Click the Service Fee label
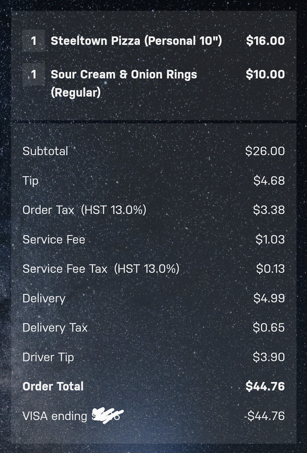The width and height of the screenshot is (307, 453). tap(54, 239)
